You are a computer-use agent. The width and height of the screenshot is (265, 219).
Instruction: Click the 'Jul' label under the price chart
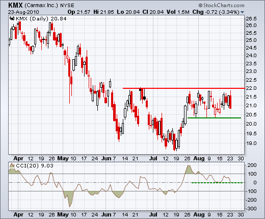tap(153, 158)
